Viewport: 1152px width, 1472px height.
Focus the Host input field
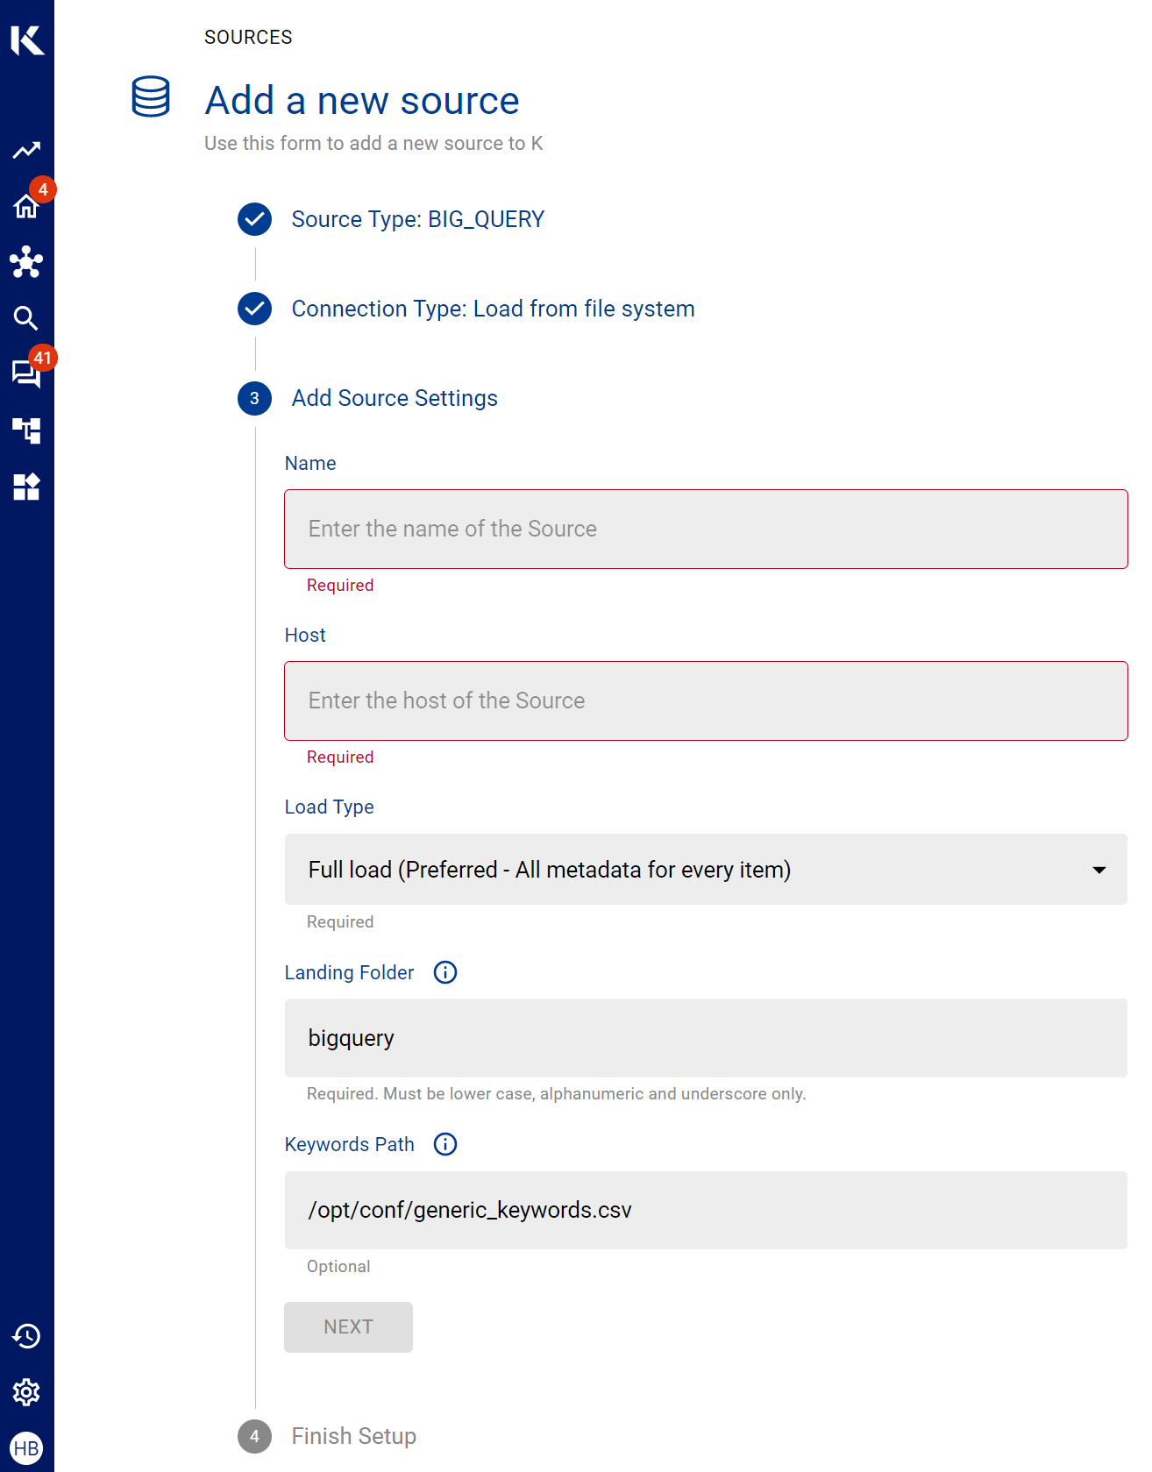705,700
